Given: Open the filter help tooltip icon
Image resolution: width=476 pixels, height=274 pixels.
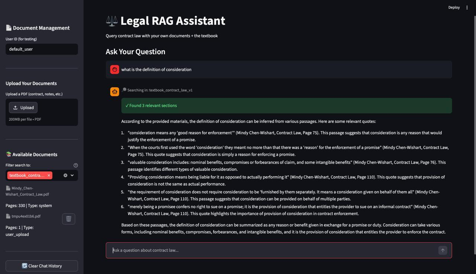Looking at the screenshot, I should click(76, 165).
